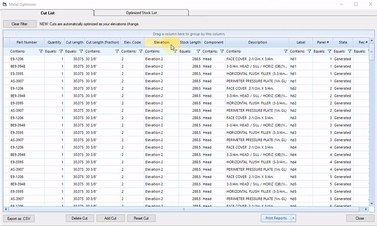Click the Stock Length filter funnel icon
Image resolution: width=377 pixels, height=226 pixels.
click(198, 51)
